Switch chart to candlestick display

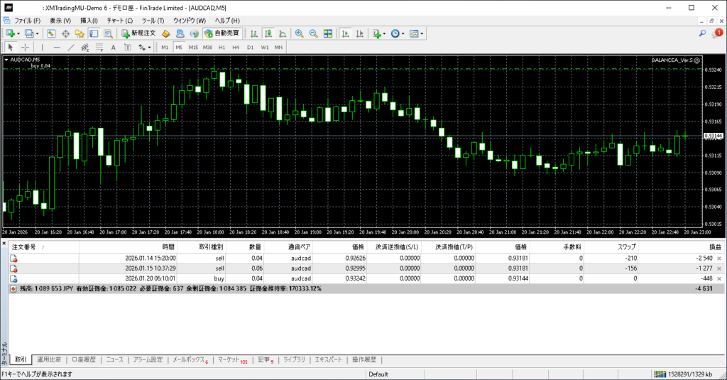tap(268, 33)
